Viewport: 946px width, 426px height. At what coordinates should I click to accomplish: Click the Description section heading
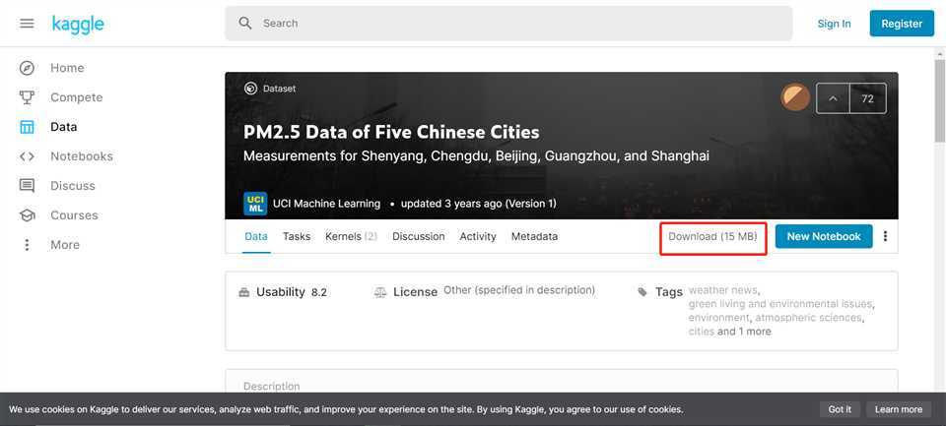(x=272, y=387)
